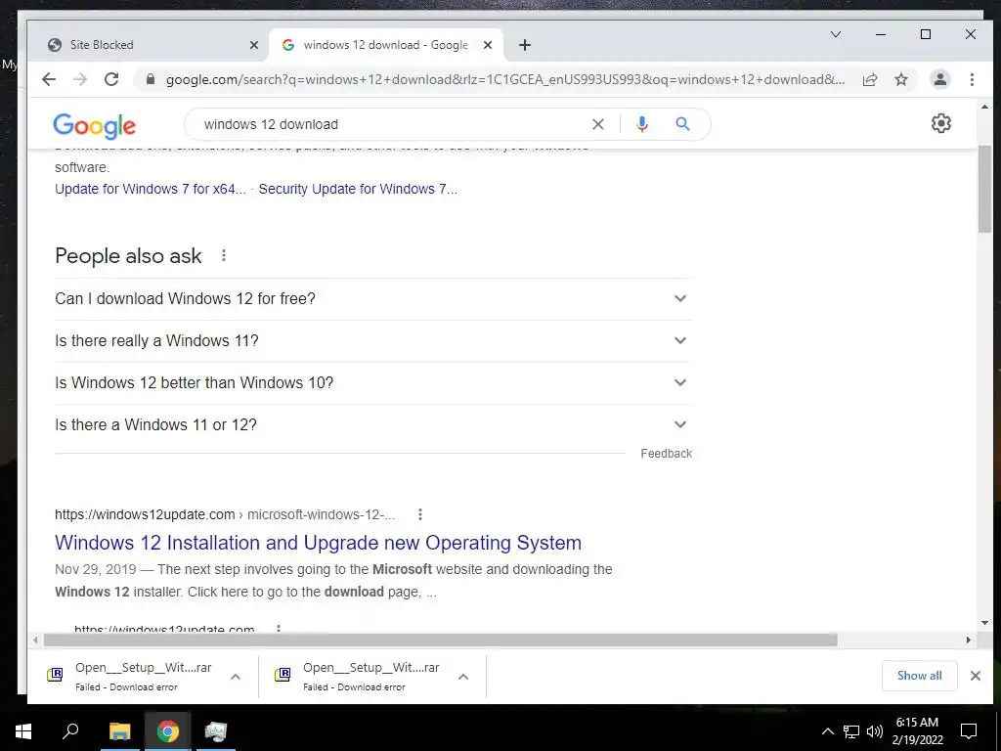This screenshot has width=1001, height=751.
Task: Open Google quick settings gear
Action: 941,123
